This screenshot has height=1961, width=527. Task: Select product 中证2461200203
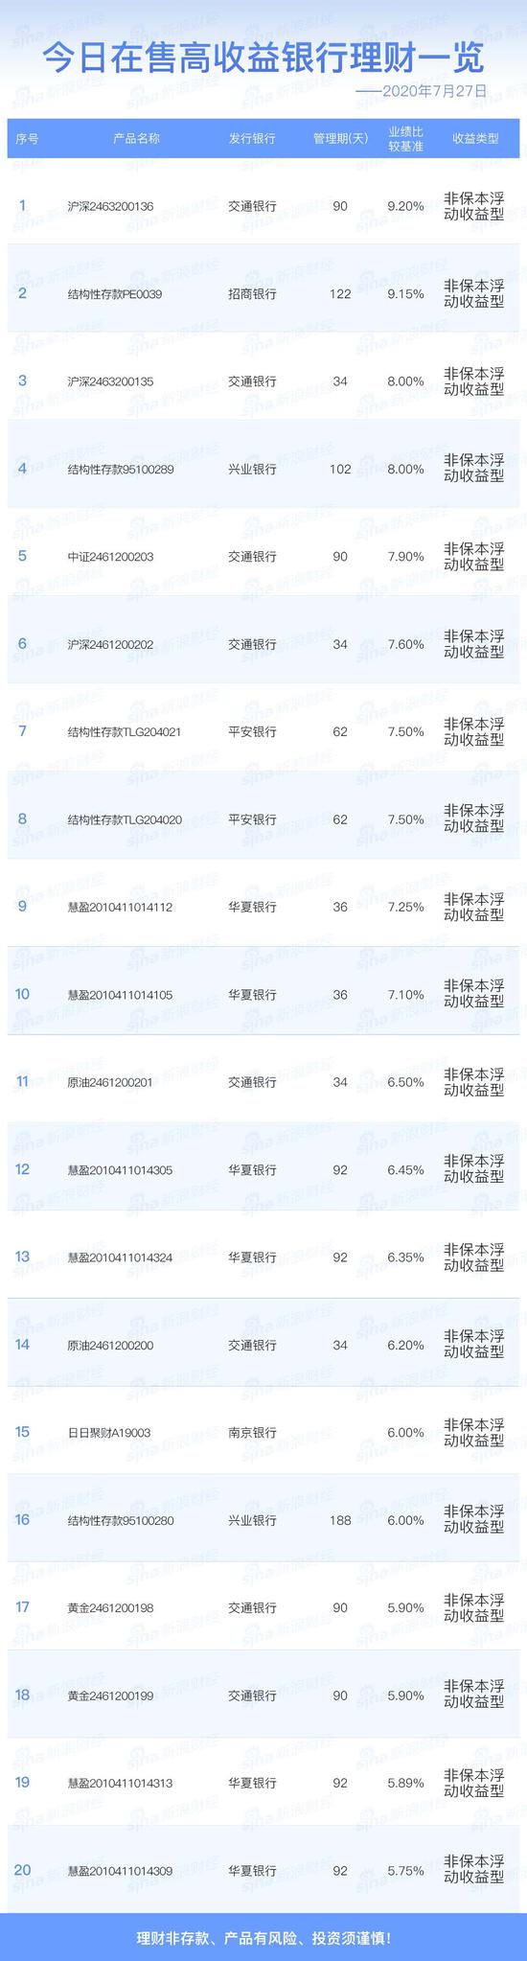point(111,557)
